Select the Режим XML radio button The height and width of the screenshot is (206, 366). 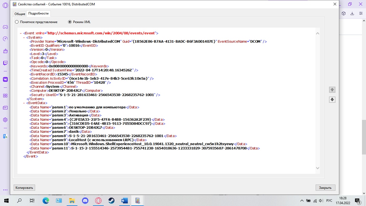[x=70, y=22]
